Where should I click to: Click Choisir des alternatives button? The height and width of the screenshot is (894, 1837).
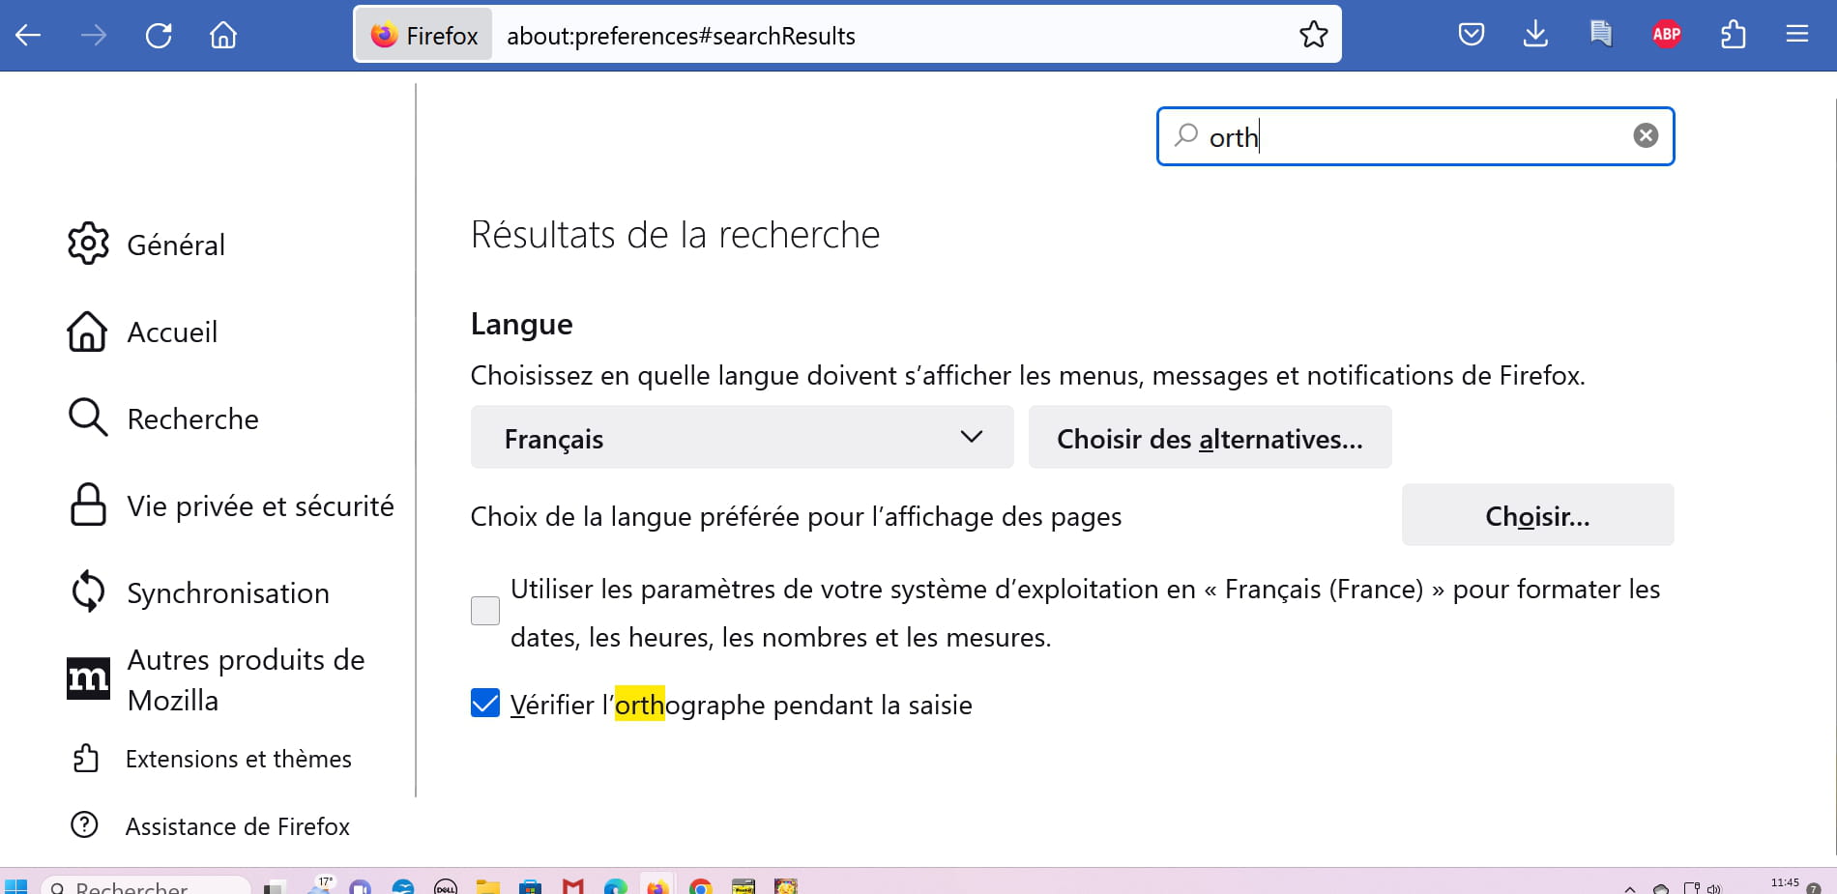pyautogui.click(x=1210, y=438)
